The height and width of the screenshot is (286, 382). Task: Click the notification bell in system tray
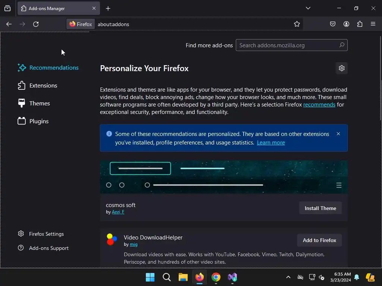coord(357,277)
